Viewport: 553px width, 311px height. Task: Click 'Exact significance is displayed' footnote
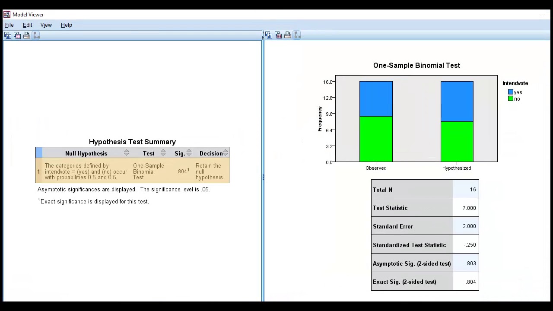tap(93, 201)
